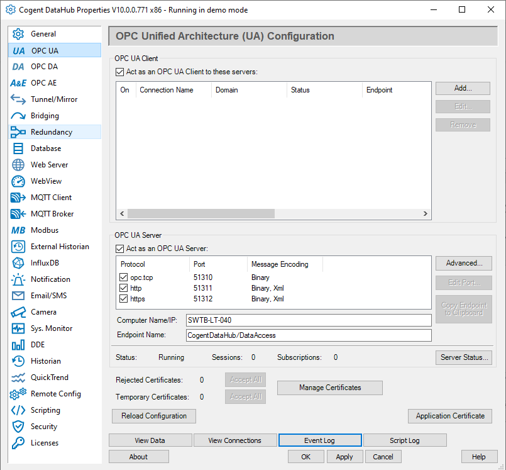Toggle Act as an OPC UA Server checkbox
The width and height of the screenshot is (506, 470).
119,249
